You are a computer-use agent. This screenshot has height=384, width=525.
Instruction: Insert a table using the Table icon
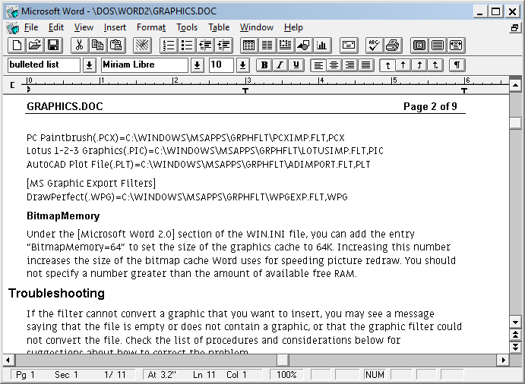click(248, 46)
